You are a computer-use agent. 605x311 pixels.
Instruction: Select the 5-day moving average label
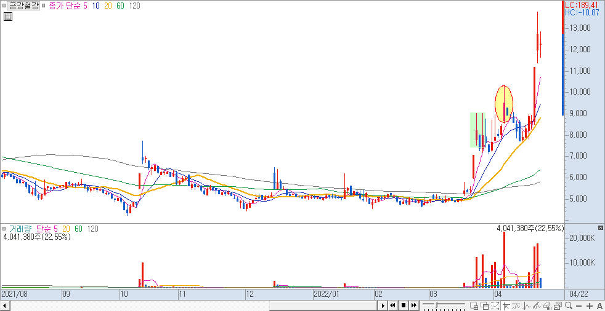point(85,6)
